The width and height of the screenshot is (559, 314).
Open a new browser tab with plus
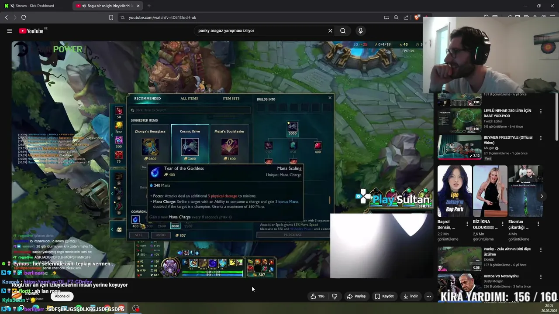coord(149,6)
